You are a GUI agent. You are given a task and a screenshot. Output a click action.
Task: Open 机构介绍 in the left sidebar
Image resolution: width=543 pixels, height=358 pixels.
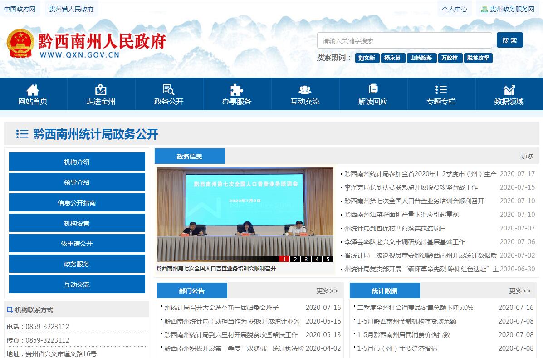(x=77, y=162)
